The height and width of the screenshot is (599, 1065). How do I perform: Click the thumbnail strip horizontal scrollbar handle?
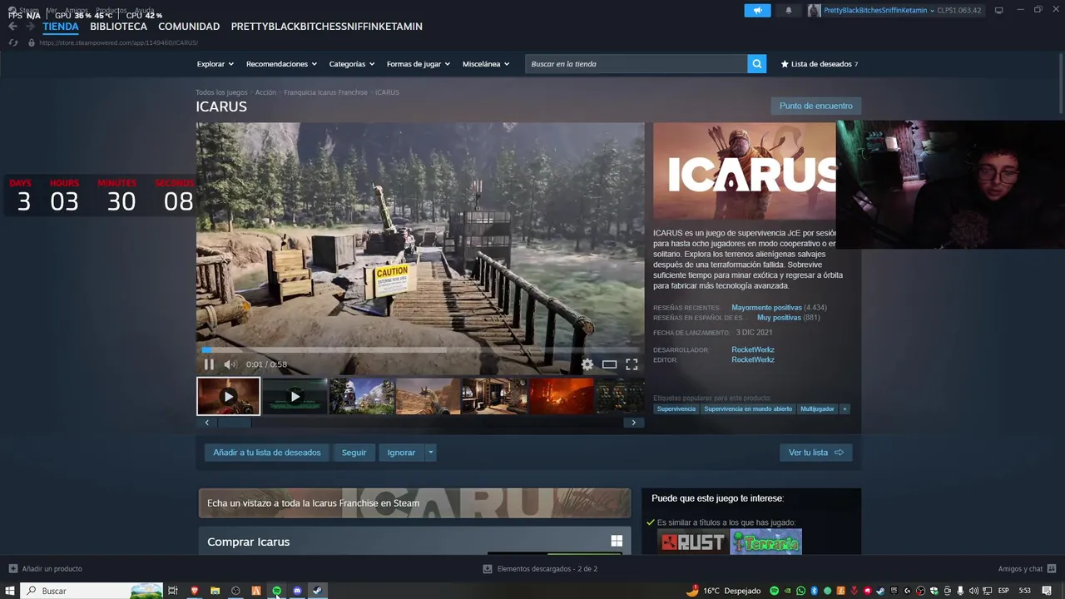pos(234,423)
